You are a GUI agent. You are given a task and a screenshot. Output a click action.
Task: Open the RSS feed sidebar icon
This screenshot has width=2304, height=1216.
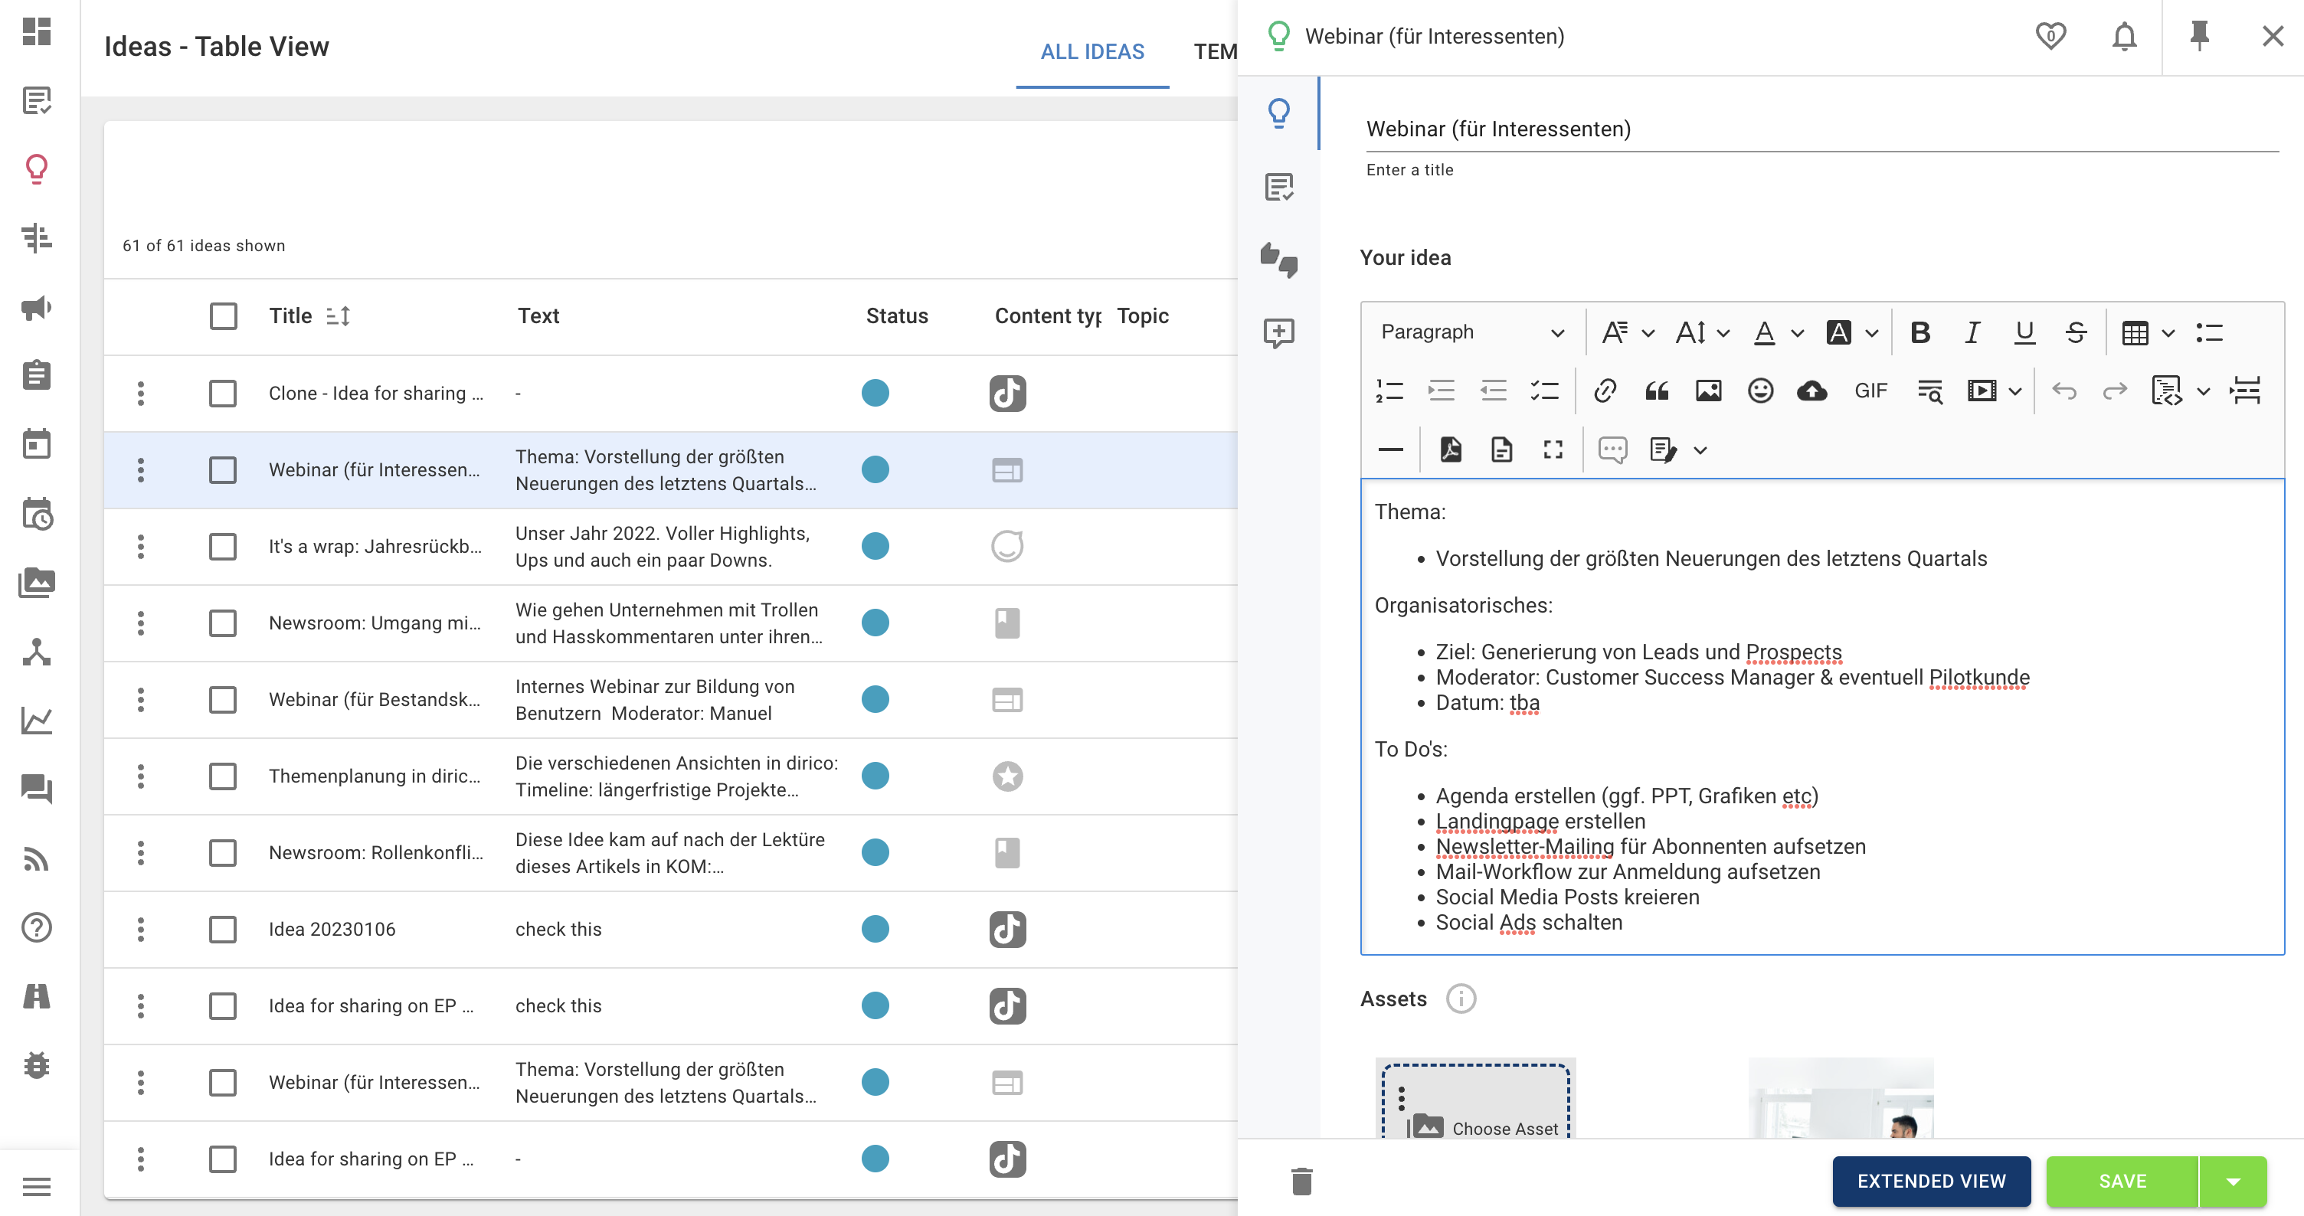pos(37,858)
